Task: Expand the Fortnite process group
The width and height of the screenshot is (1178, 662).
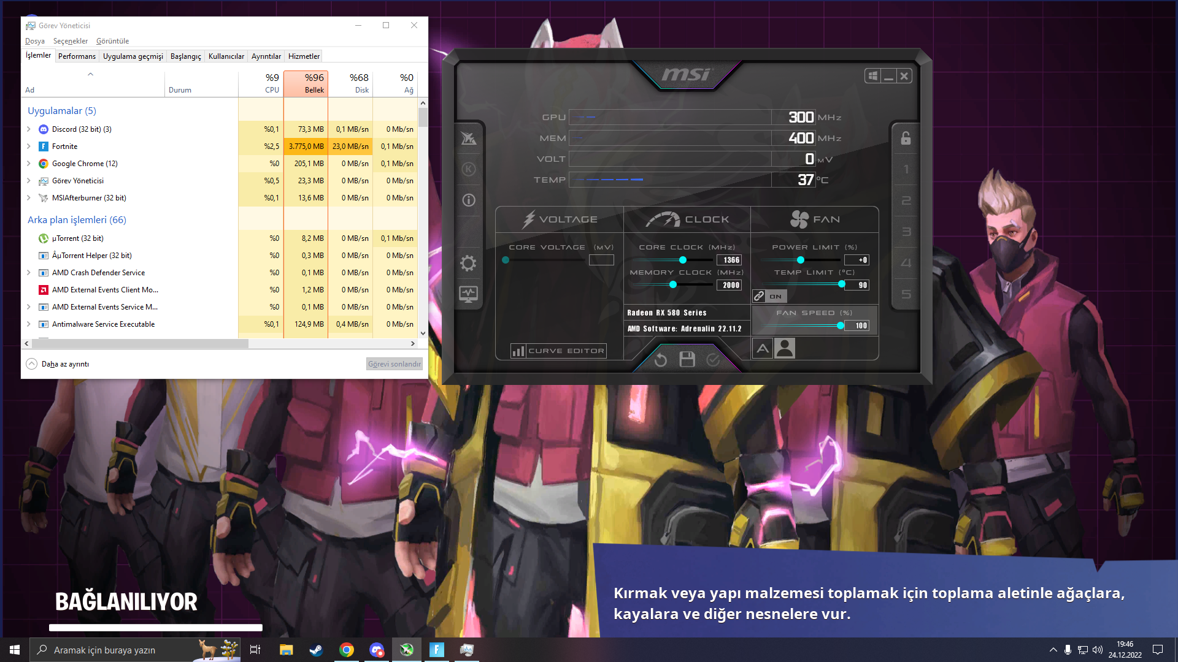Action: pos(29,146)
